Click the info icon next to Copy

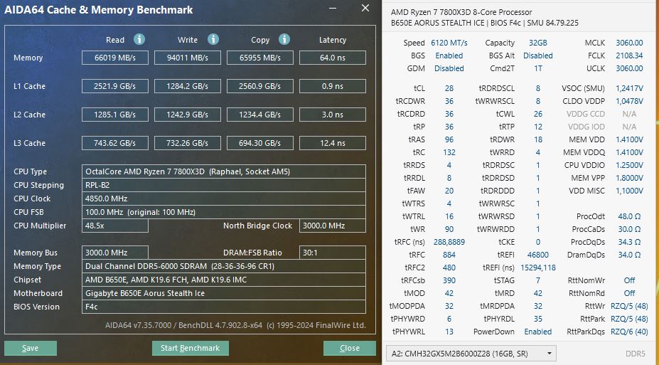click(x=284, y=40)
